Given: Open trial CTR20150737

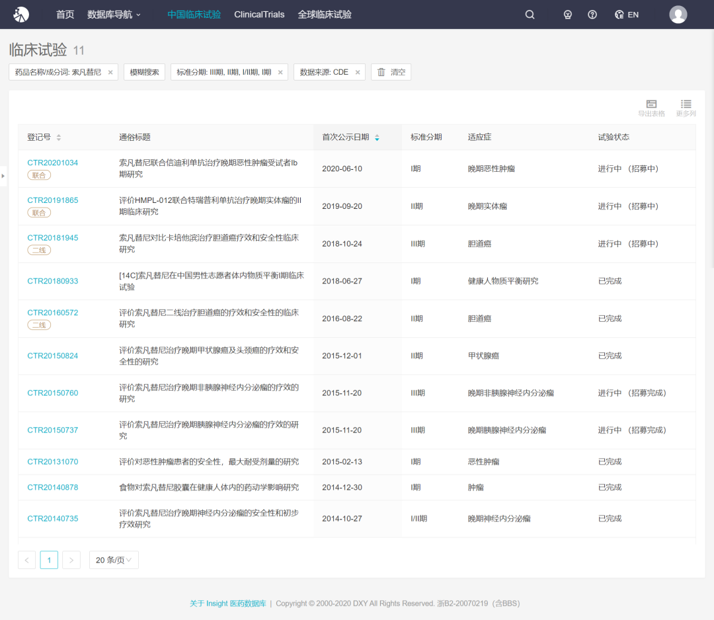Looking at the screenshot, I should pos(52,430).
